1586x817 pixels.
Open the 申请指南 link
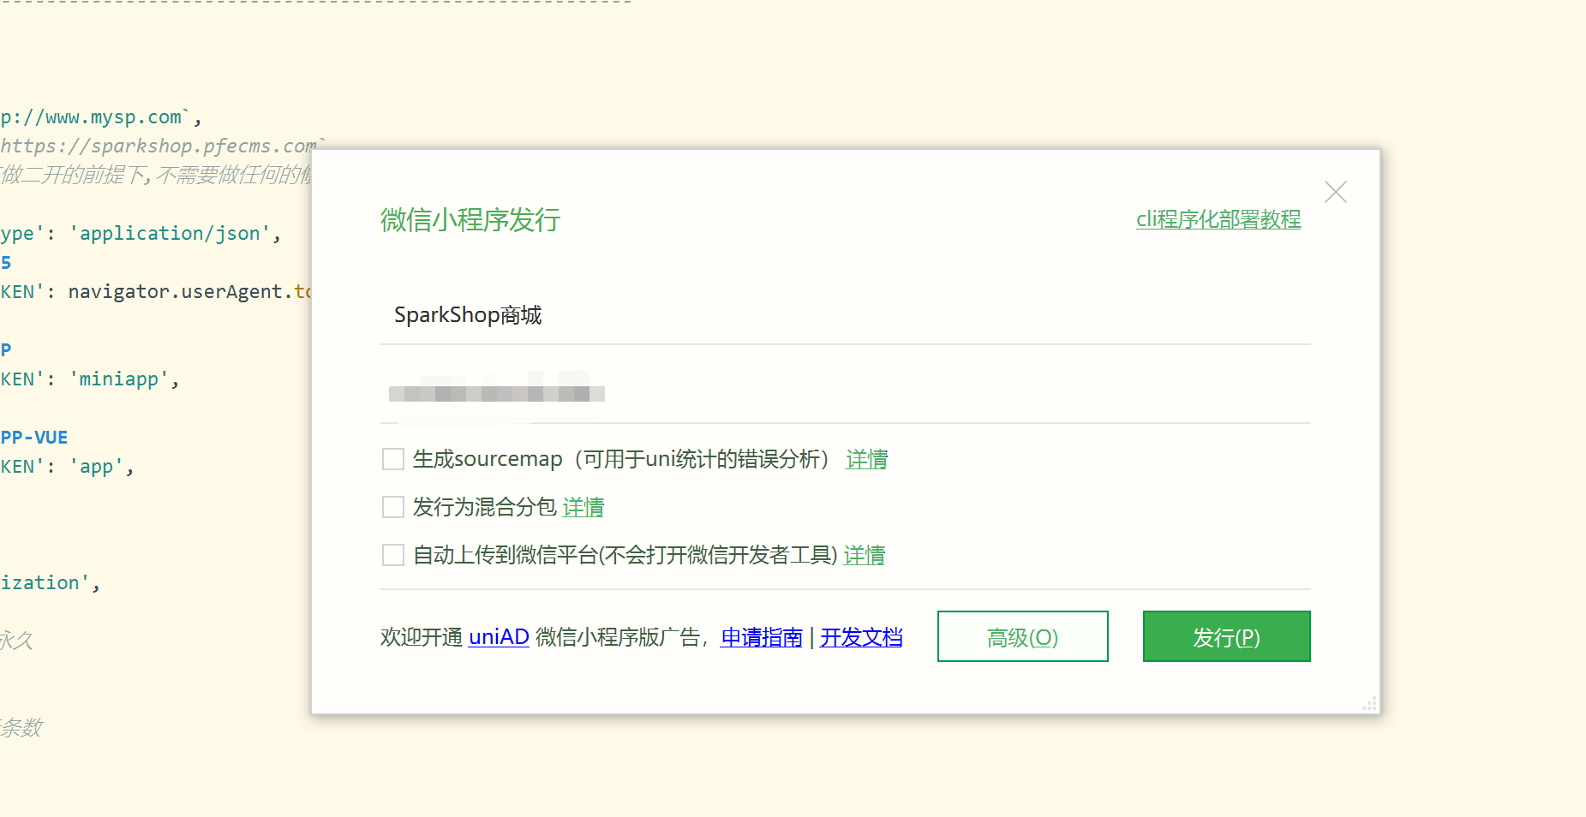coord(762,637)
